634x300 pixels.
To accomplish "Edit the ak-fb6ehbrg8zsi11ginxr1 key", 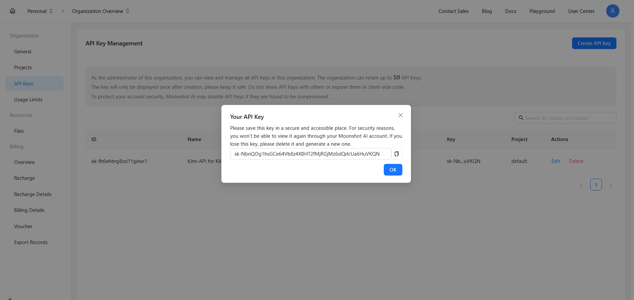I will tap(555, 161).
